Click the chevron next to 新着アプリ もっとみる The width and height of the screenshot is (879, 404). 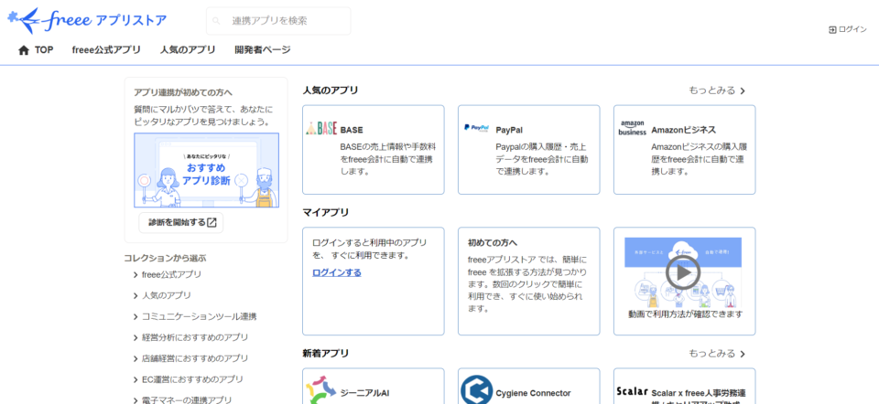click(743, 355)
